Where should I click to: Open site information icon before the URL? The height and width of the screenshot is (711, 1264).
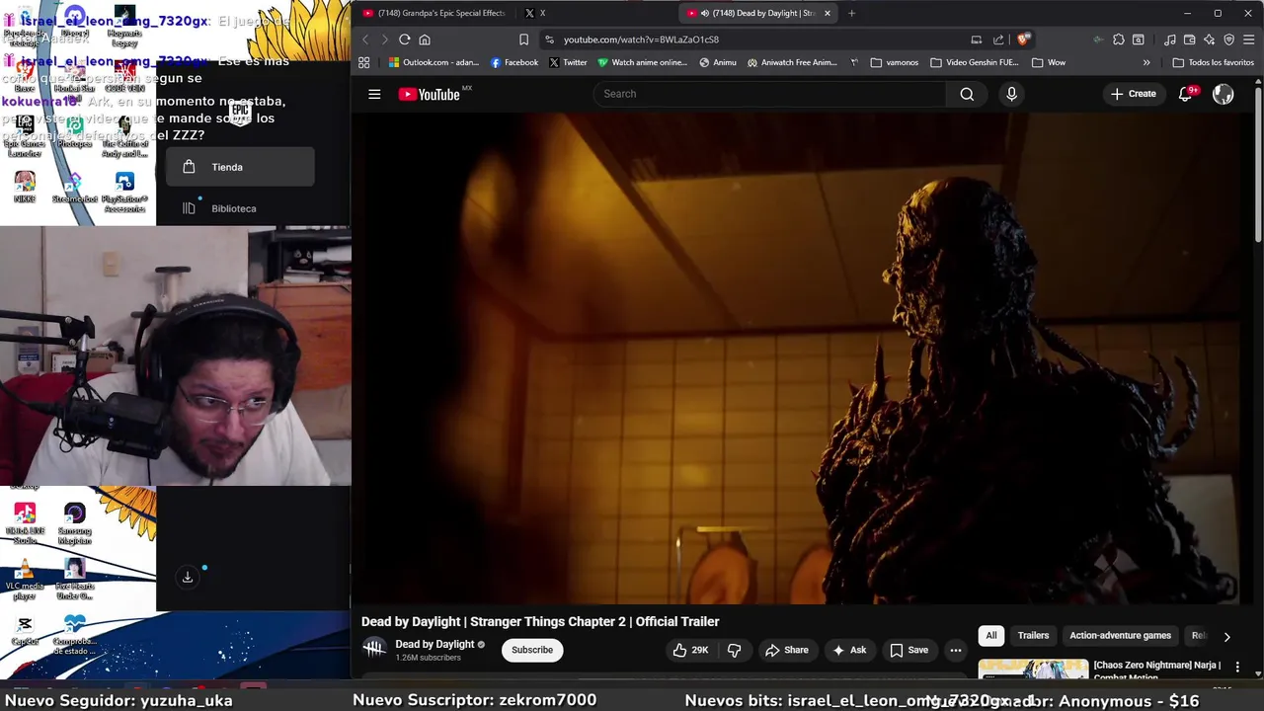coord(550,39)
